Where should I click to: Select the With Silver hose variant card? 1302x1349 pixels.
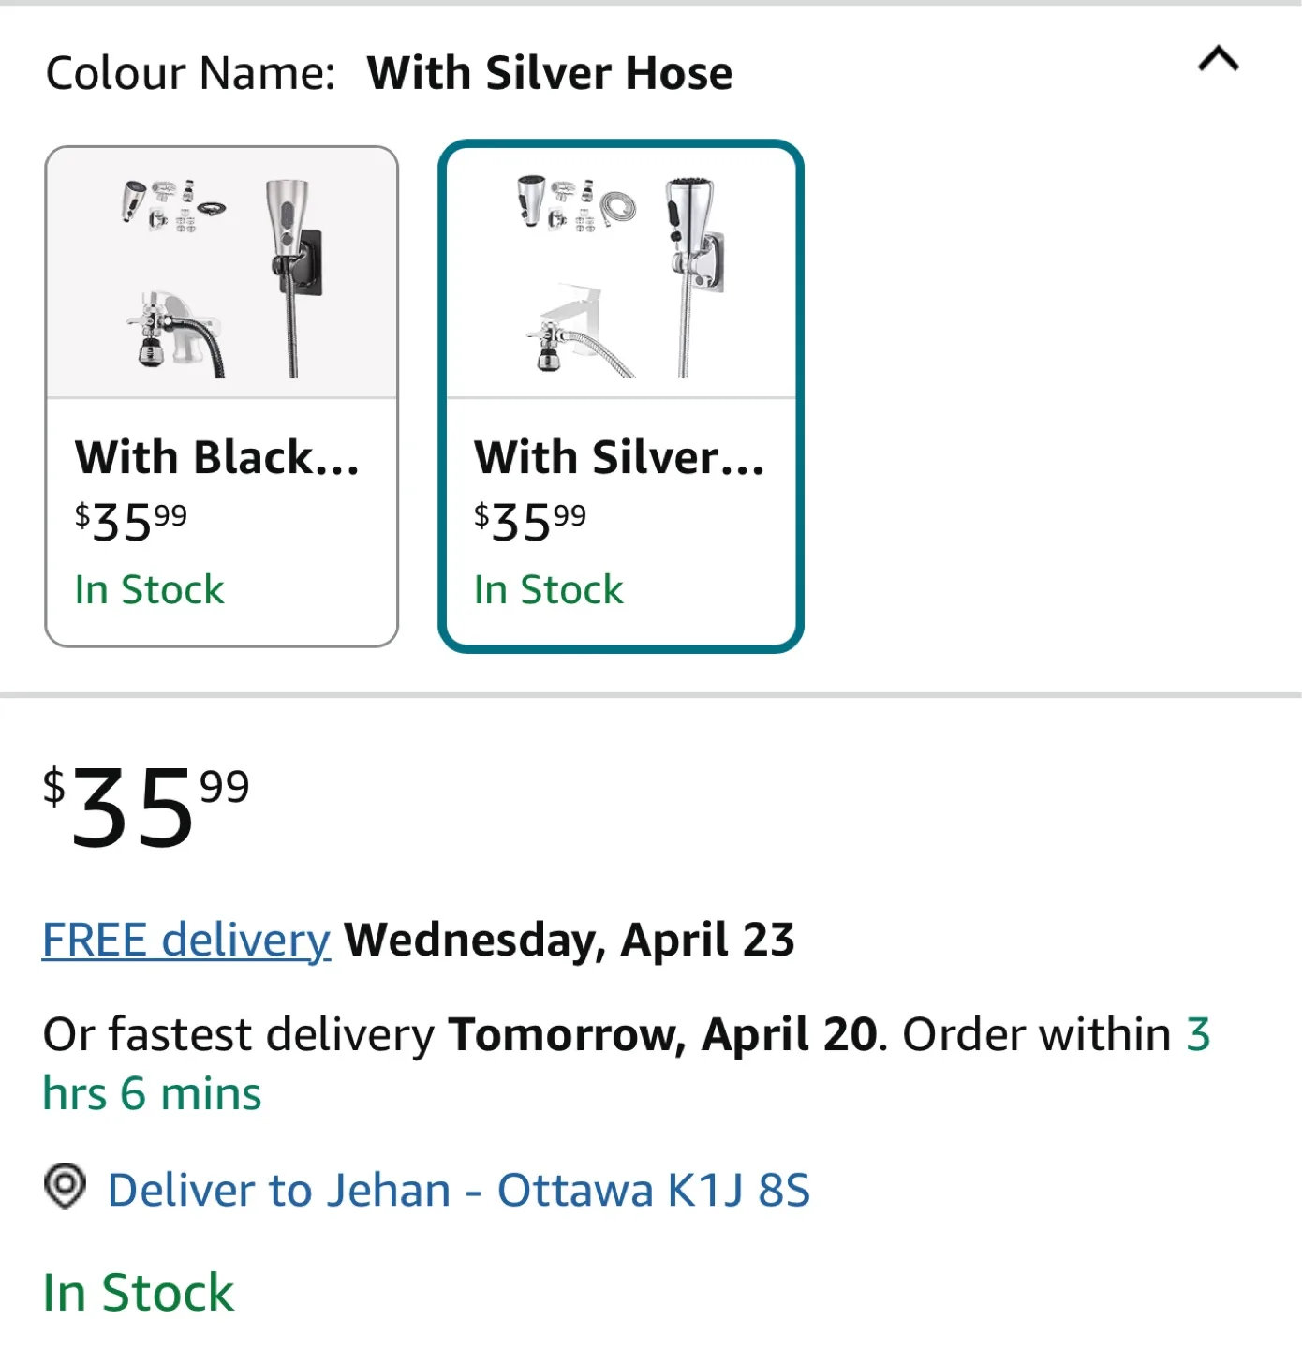coord(621,396)
